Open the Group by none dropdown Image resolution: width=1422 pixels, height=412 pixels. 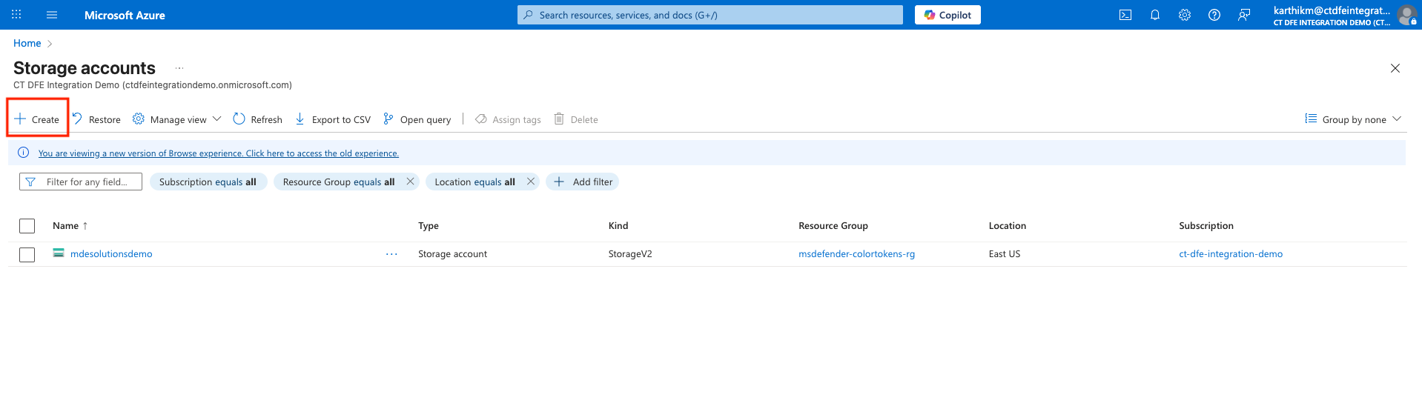1353,119
